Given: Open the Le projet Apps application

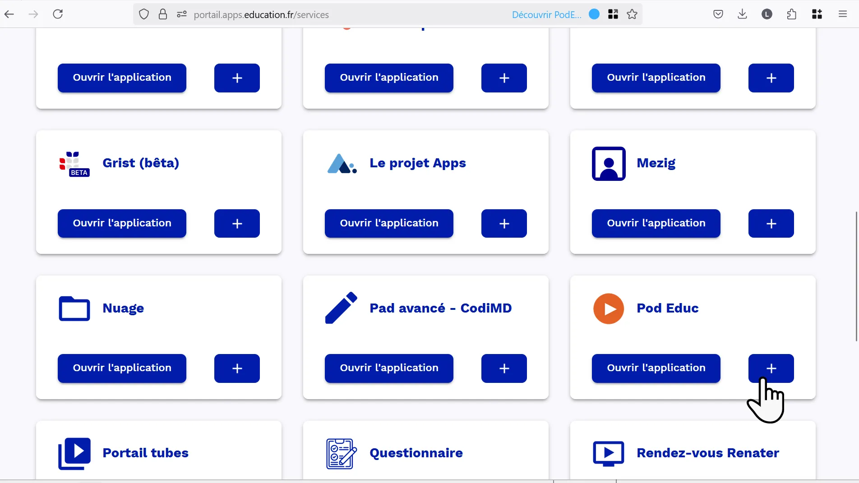Looking at the screenshot, I should click(x=389, y=223).
